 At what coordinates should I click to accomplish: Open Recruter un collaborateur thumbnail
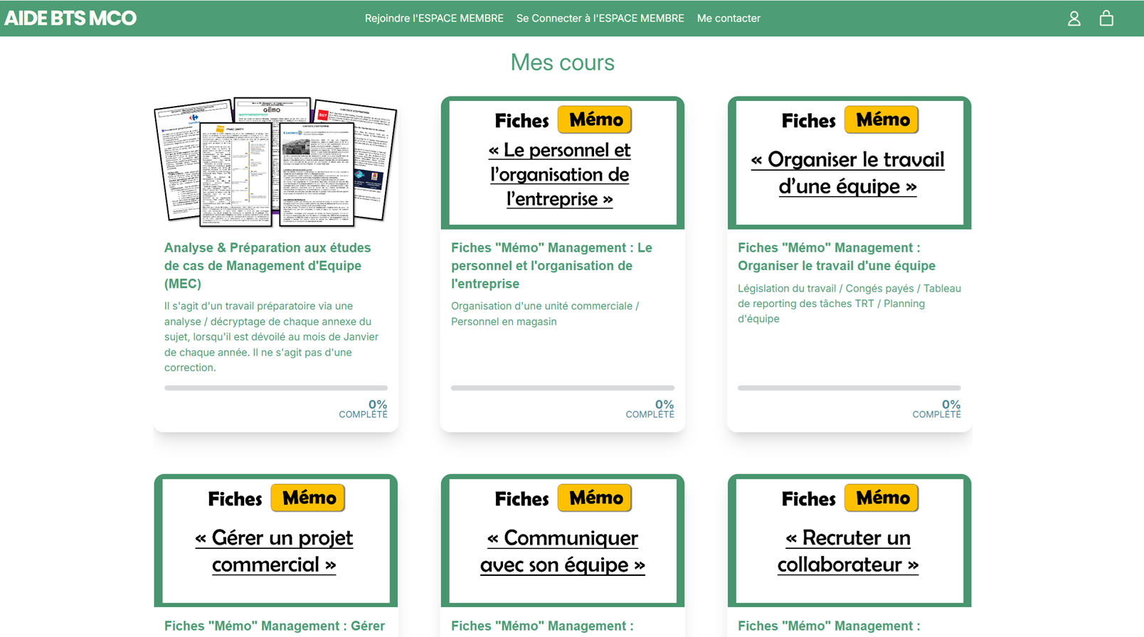pos(849,541)
